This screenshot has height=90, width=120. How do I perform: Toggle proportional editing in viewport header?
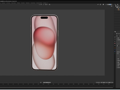point(49,4)
